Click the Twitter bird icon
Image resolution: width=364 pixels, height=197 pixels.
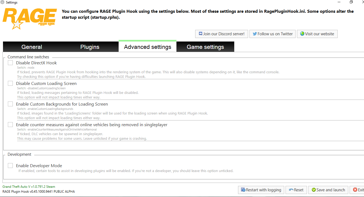point(255,34)
